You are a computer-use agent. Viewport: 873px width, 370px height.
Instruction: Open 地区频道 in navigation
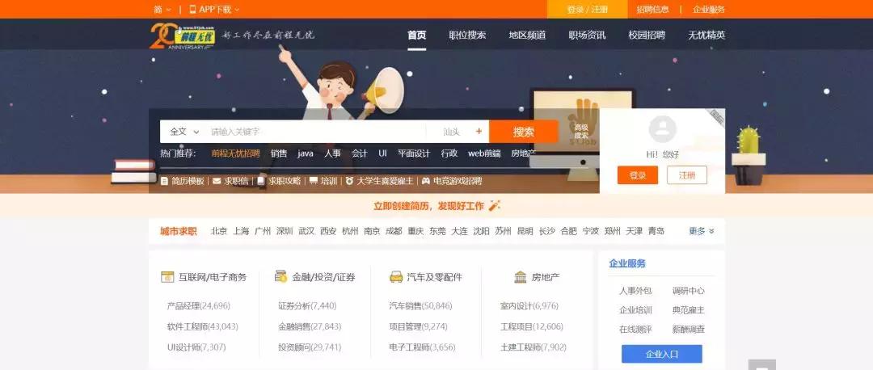pos(527,35)
